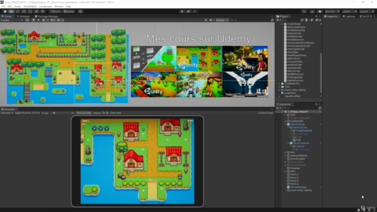This screenshot has width=377, height=212.
Task: Toggle 2D mode button in Scene view
Action: pyautogui.click(x=27, y=20)
